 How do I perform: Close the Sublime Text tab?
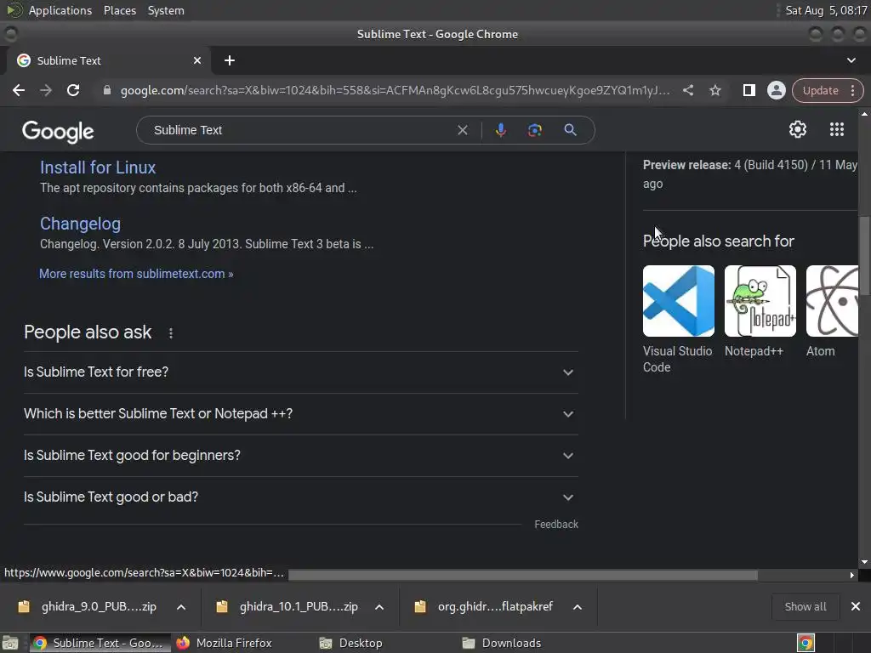197,60
